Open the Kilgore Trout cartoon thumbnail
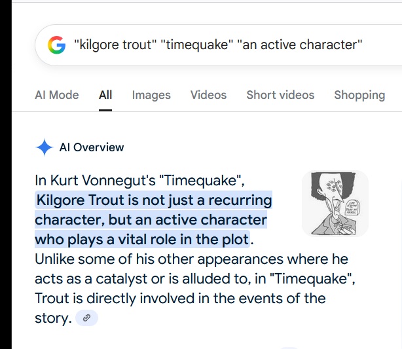402x349 pixels. pos(335,203)
